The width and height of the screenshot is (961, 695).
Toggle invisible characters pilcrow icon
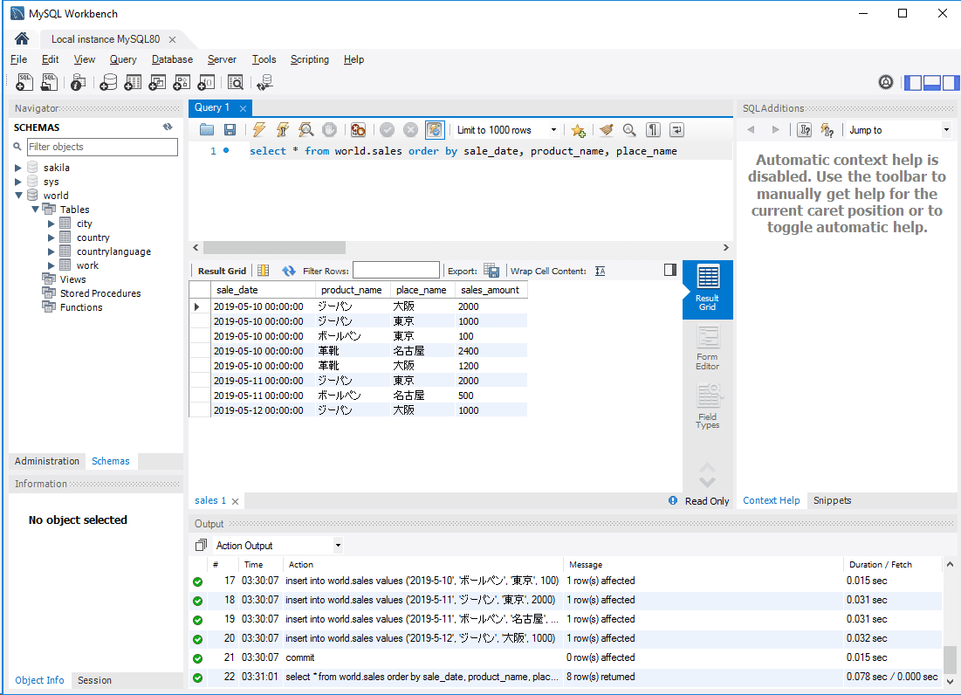pos(654,130)
